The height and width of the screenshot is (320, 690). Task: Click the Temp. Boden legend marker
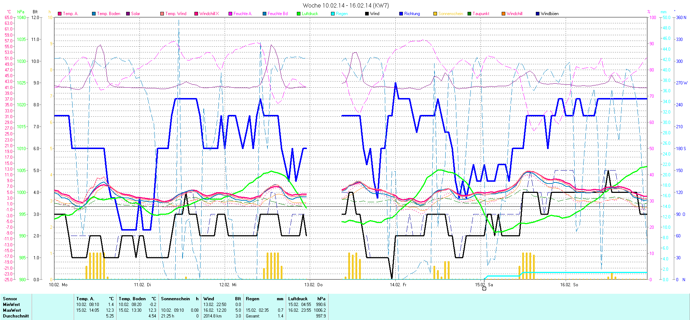94,14
